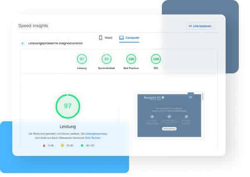Switch to the Mobil tab
This screenshot has width=250, height=177.
106,38
